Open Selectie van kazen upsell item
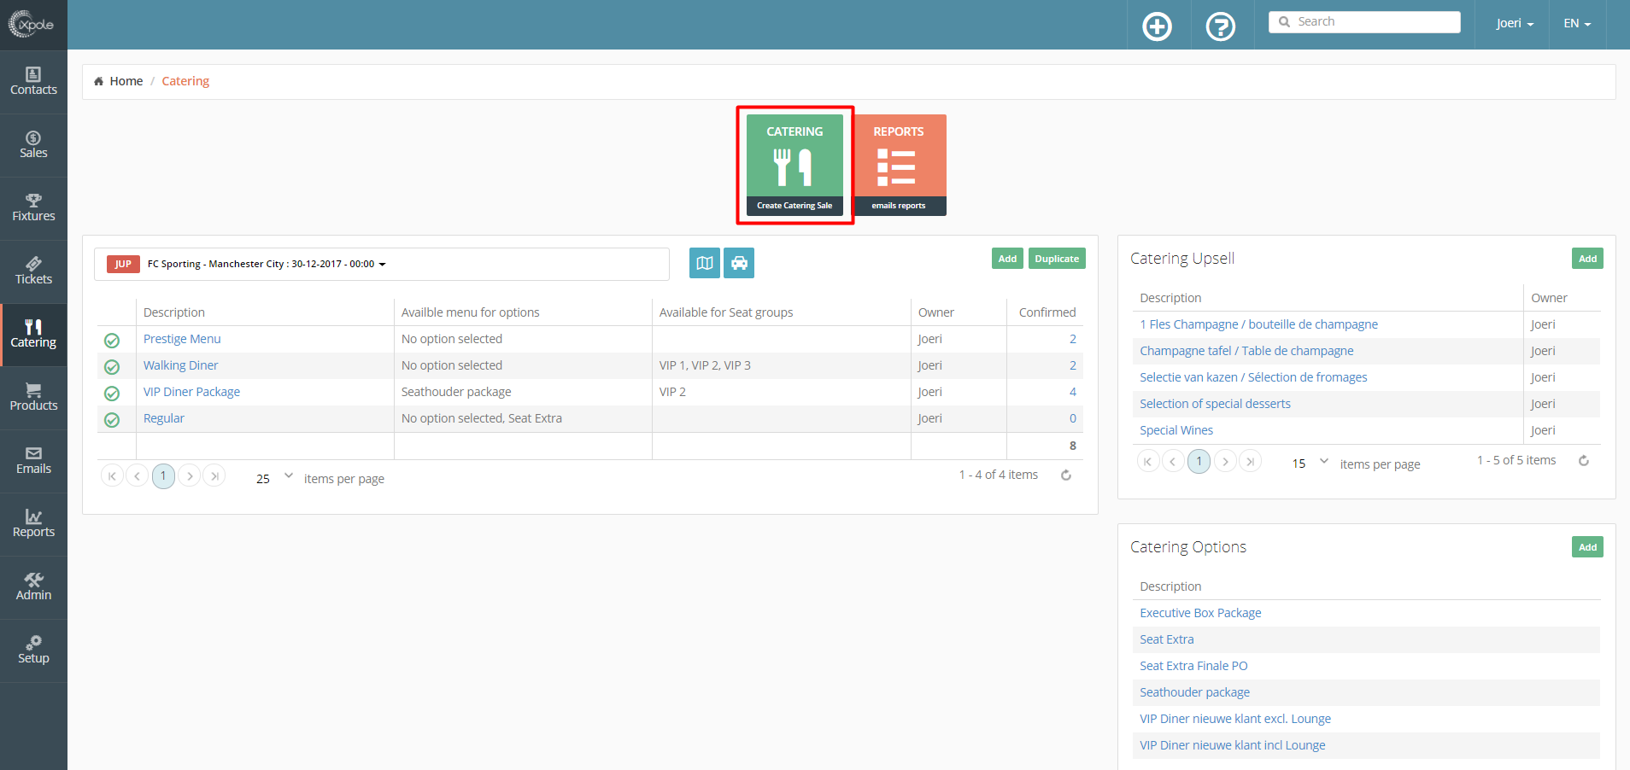This screenshot has height=770, width=1630. pos(1253,377)
